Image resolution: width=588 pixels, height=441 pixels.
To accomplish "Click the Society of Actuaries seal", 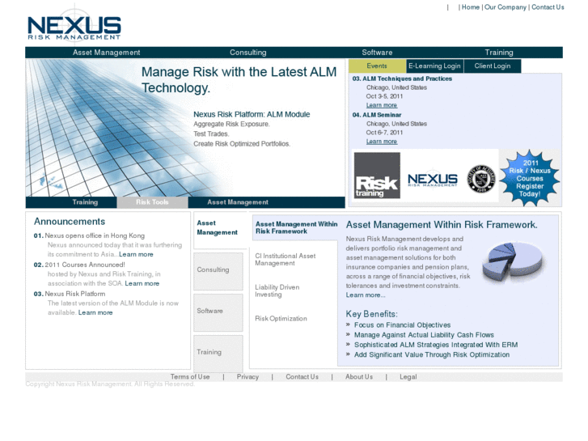I will [x=481, y=179].
